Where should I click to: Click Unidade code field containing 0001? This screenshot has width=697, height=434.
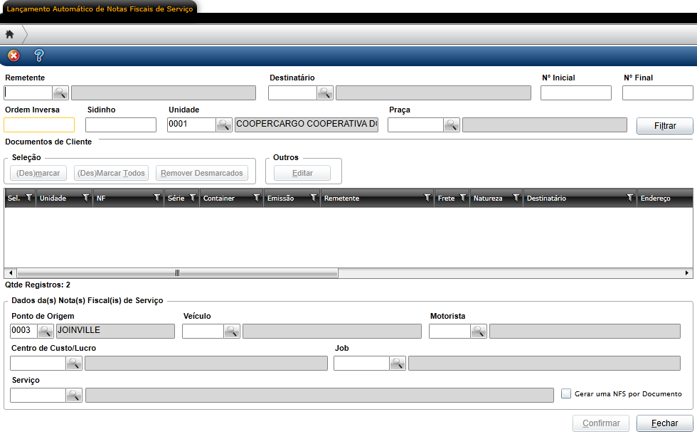pyautogui.click(x=191, y=125)
